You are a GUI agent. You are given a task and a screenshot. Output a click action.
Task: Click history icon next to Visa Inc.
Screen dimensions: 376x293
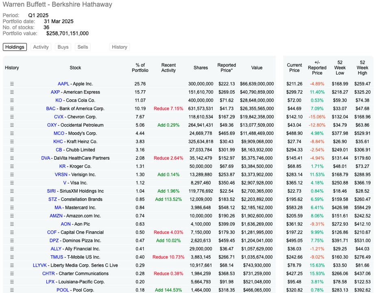[12, 183]
